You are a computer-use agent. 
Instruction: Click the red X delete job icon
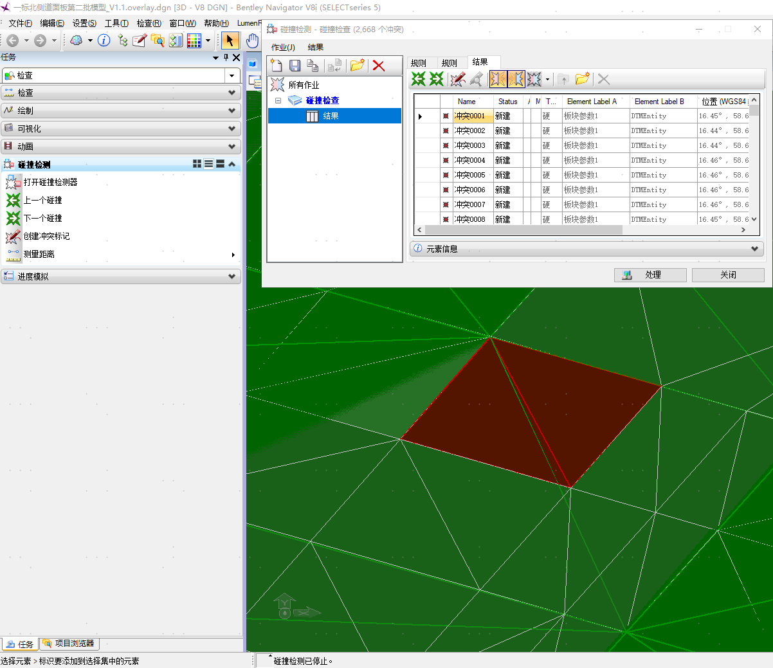click(x=379, y=66)
